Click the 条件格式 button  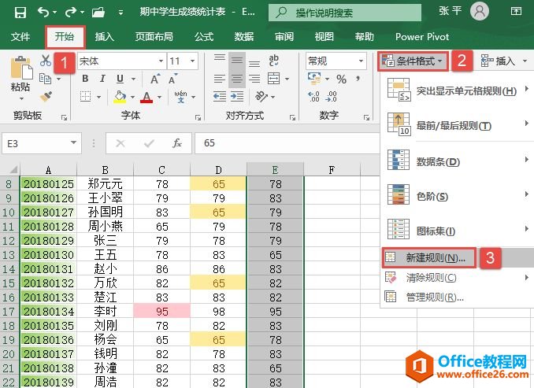[413, 61]
